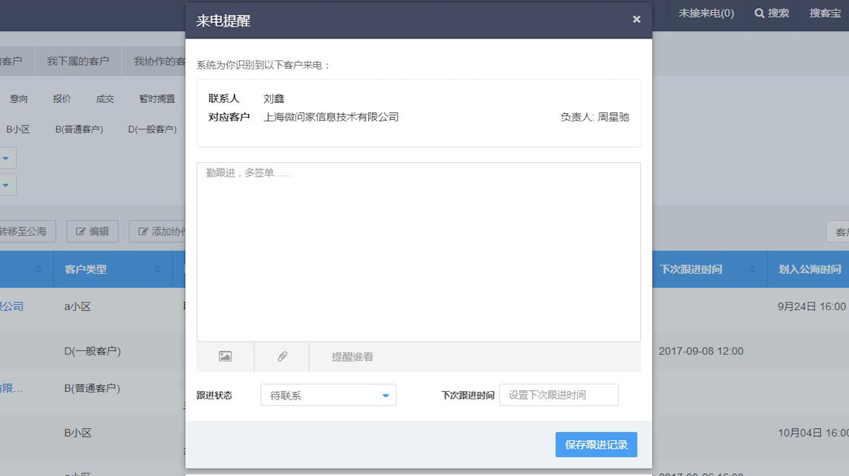Expand the upper filter dropdown arrow at left
This screenshot has width=849, height=476.
click(6, 158)
